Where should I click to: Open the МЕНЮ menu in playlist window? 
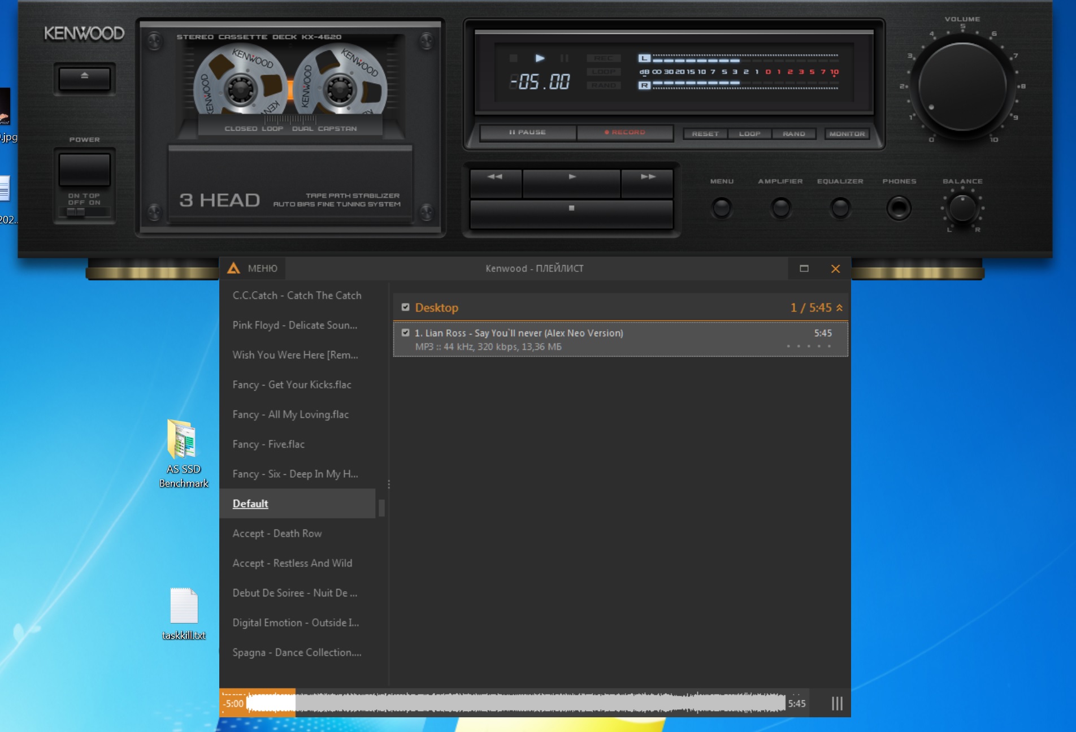pos(262,268)
